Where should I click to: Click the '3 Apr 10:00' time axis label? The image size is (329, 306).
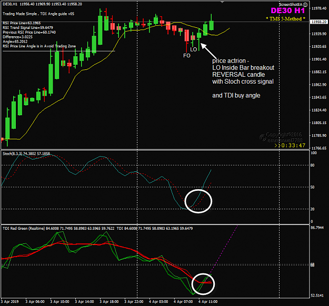[x=59, y=302]
